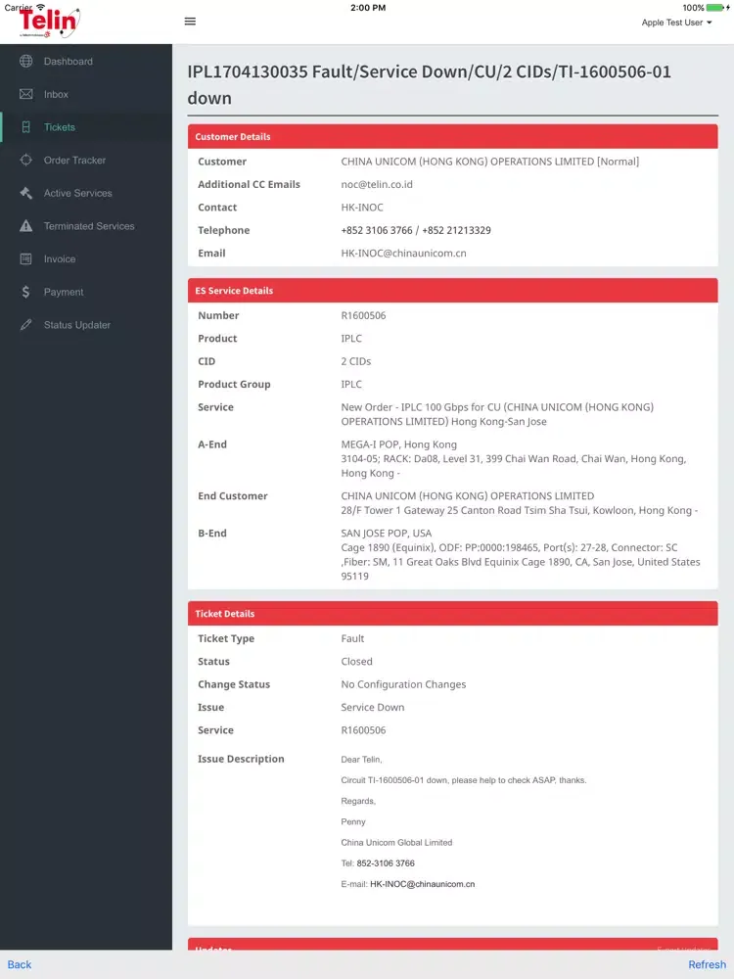Click the Ticket Details section header
This screenshot has width=734, height=979.
[452, 614]
